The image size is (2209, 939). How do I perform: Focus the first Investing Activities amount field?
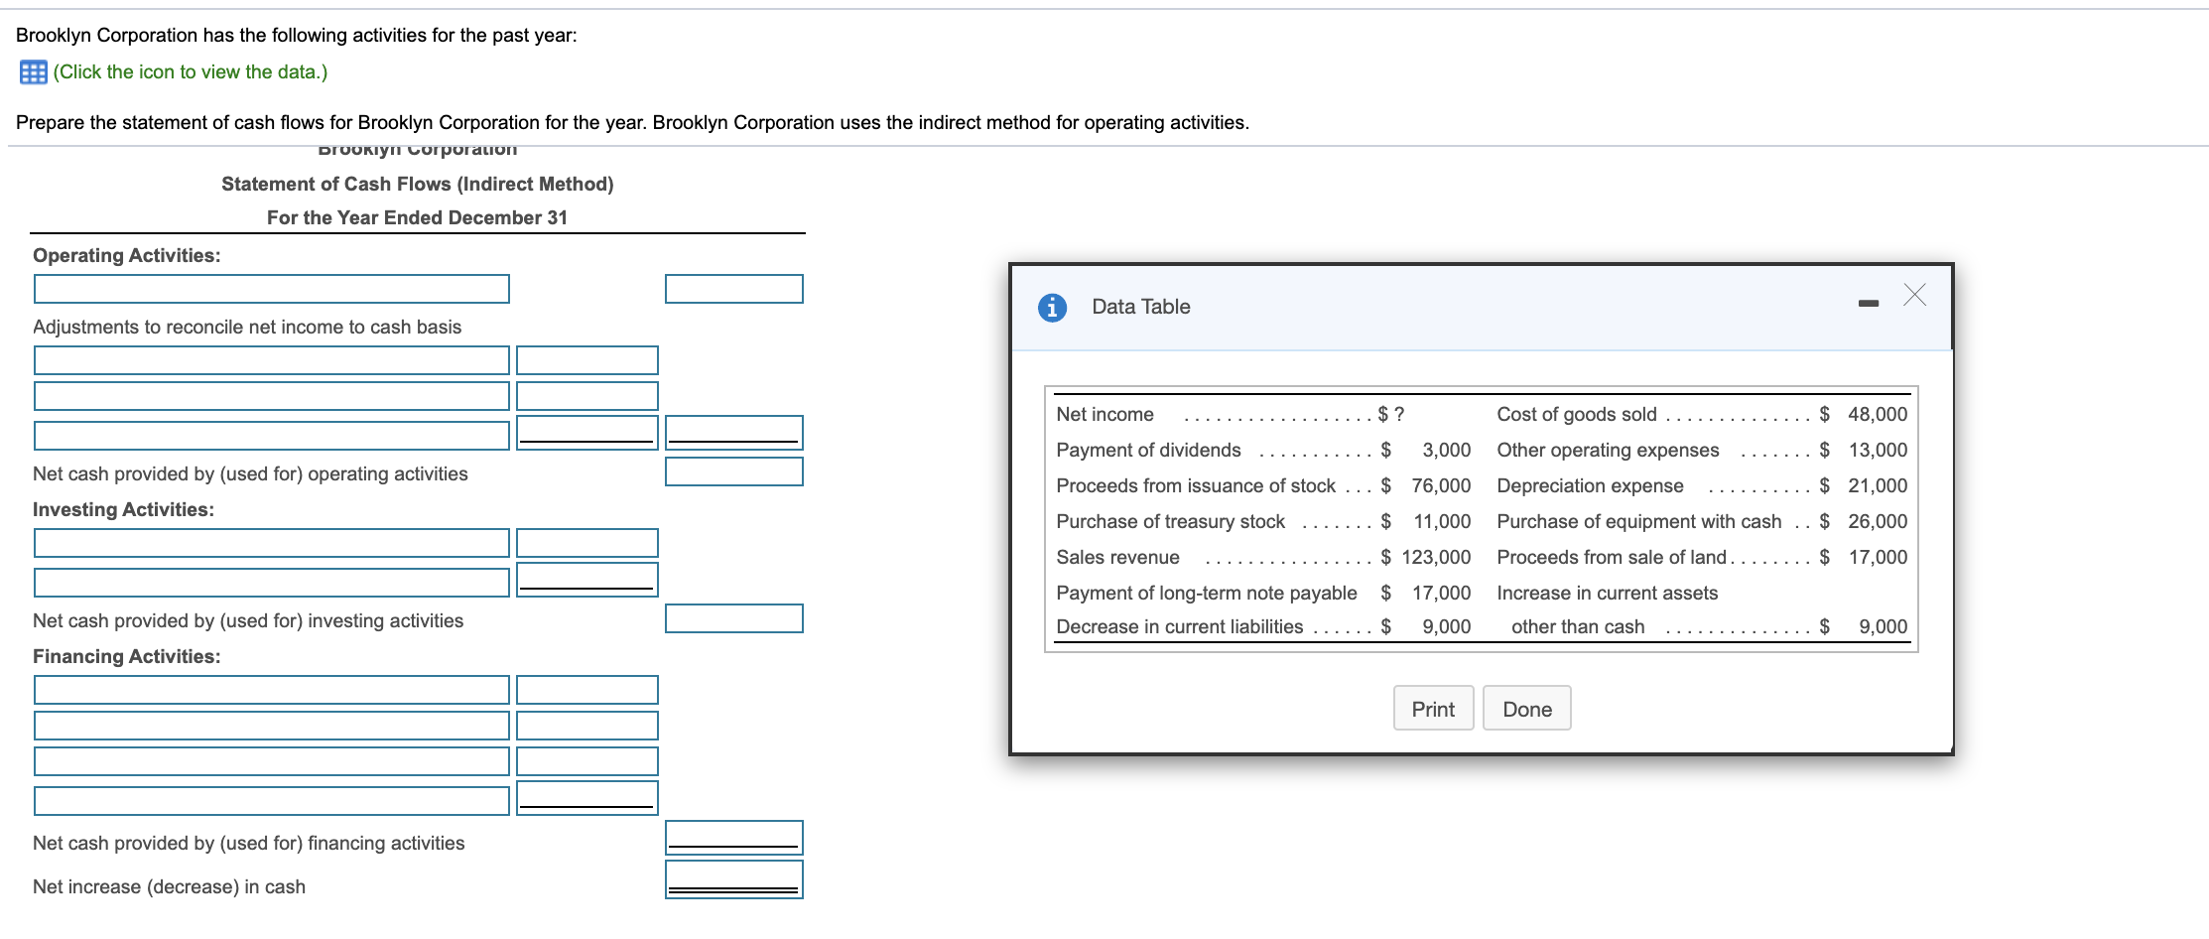(587, 543)
